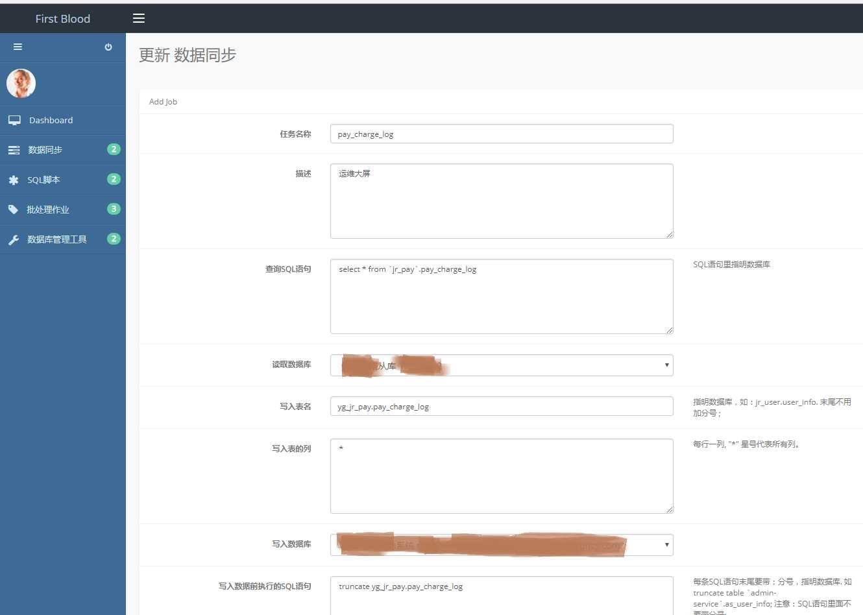The height and width of the screenshot is (615, 863).
Task: Click the 数据库管理工具 wrench icon
Action: pyautogui.click(x=14, y=239)
